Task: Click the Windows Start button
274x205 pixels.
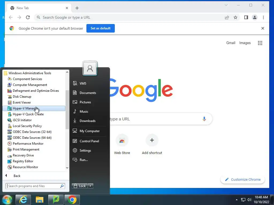Action: pyautogui.click(x=7, y=200)
